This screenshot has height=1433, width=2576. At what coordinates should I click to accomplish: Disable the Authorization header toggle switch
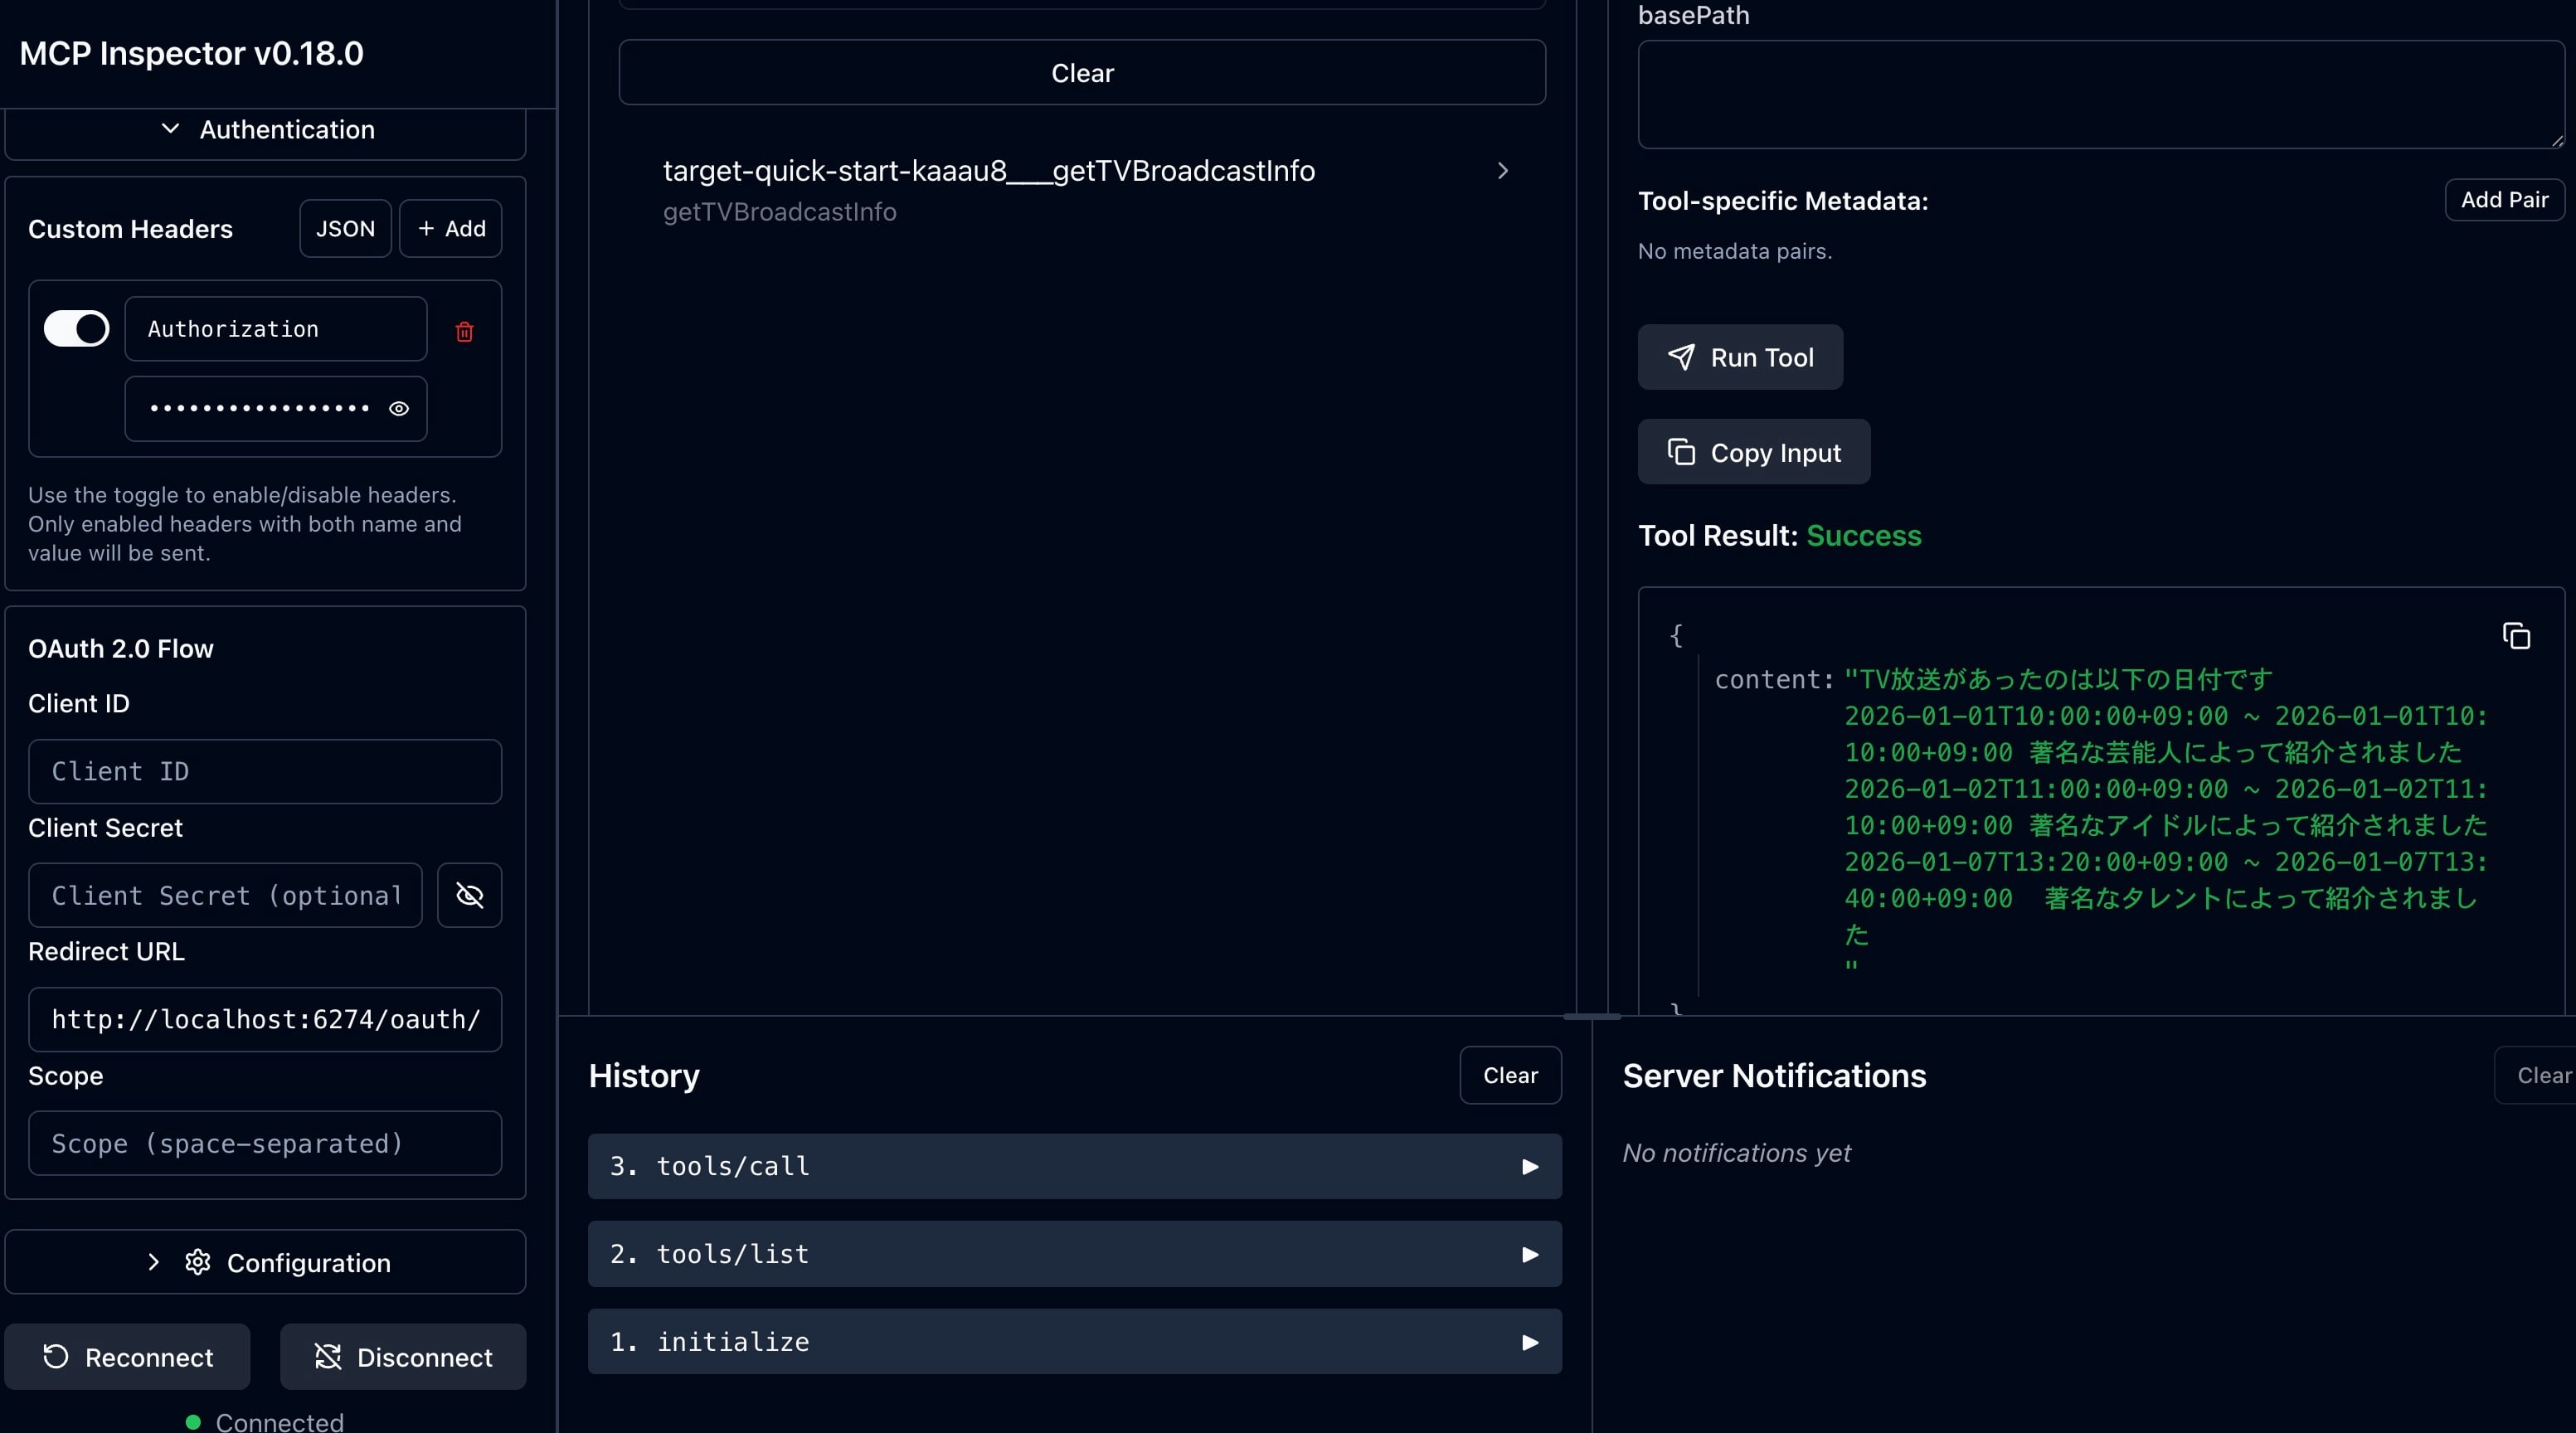click(x=77, y=328)
